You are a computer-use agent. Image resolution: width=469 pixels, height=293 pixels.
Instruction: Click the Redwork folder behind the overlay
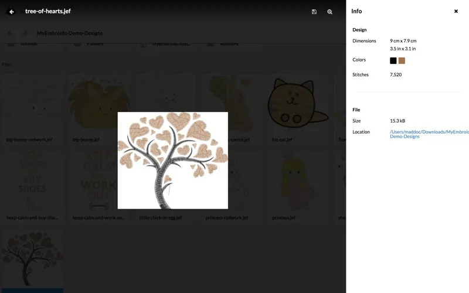(x=229, y=44)
